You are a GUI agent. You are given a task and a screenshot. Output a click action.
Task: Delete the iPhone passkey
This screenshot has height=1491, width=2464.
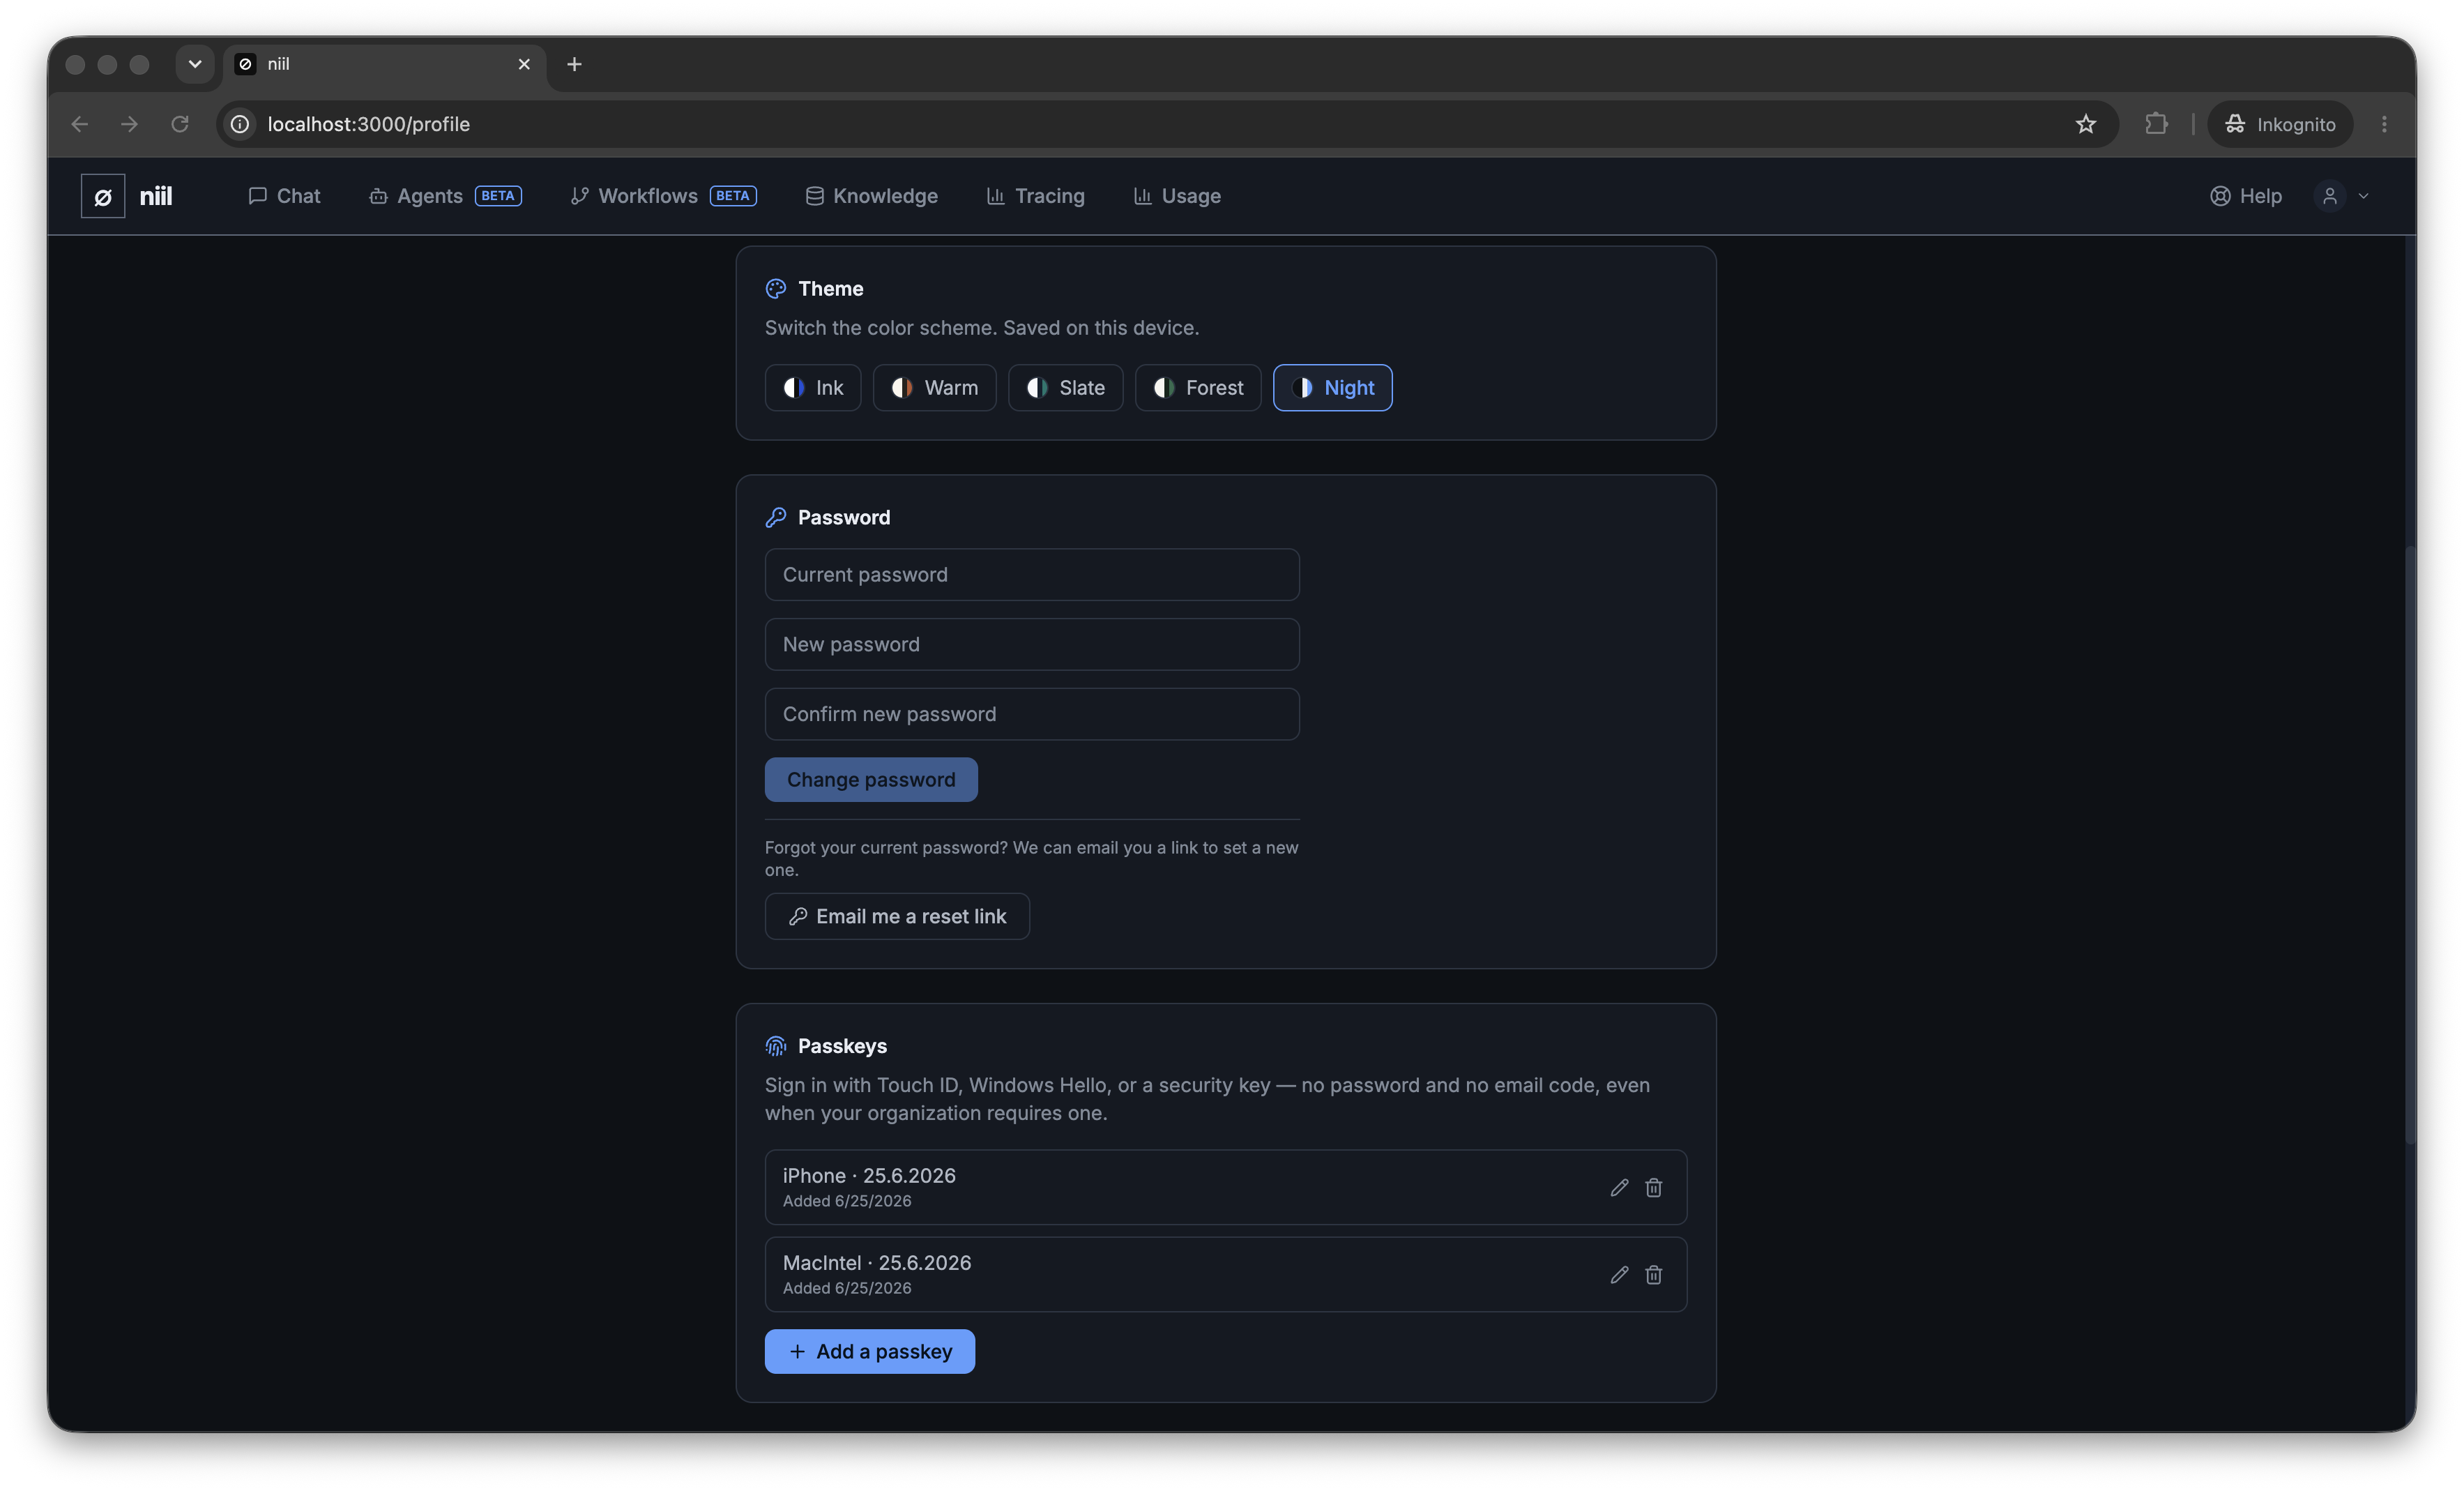[1654, 1188]
